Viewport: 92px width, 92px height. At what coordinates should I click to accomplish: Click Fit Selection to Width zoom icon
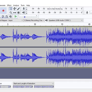coord(3,17)
